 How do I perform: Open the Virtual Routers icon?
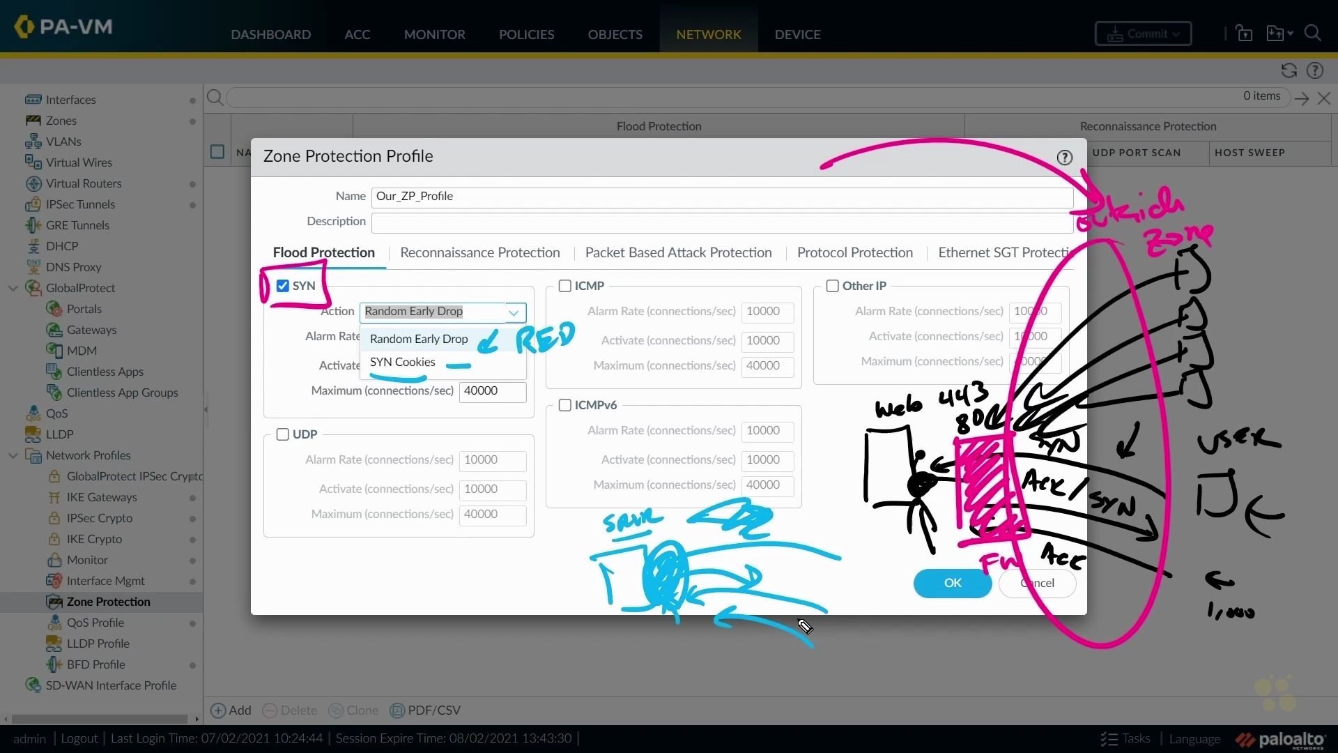click(x=33, y=183)
